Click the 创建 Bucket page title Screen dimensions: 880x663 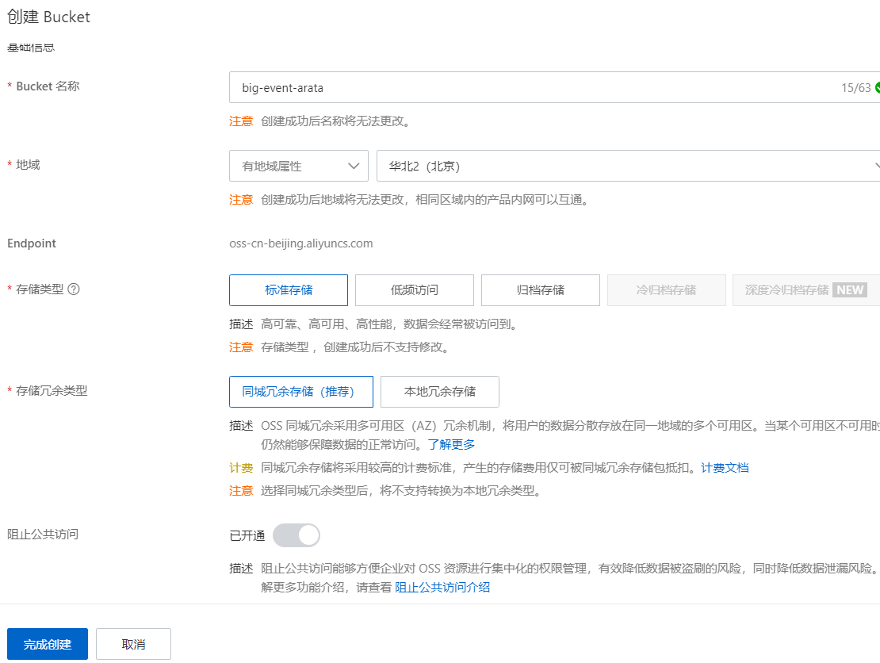coord(48,17)
